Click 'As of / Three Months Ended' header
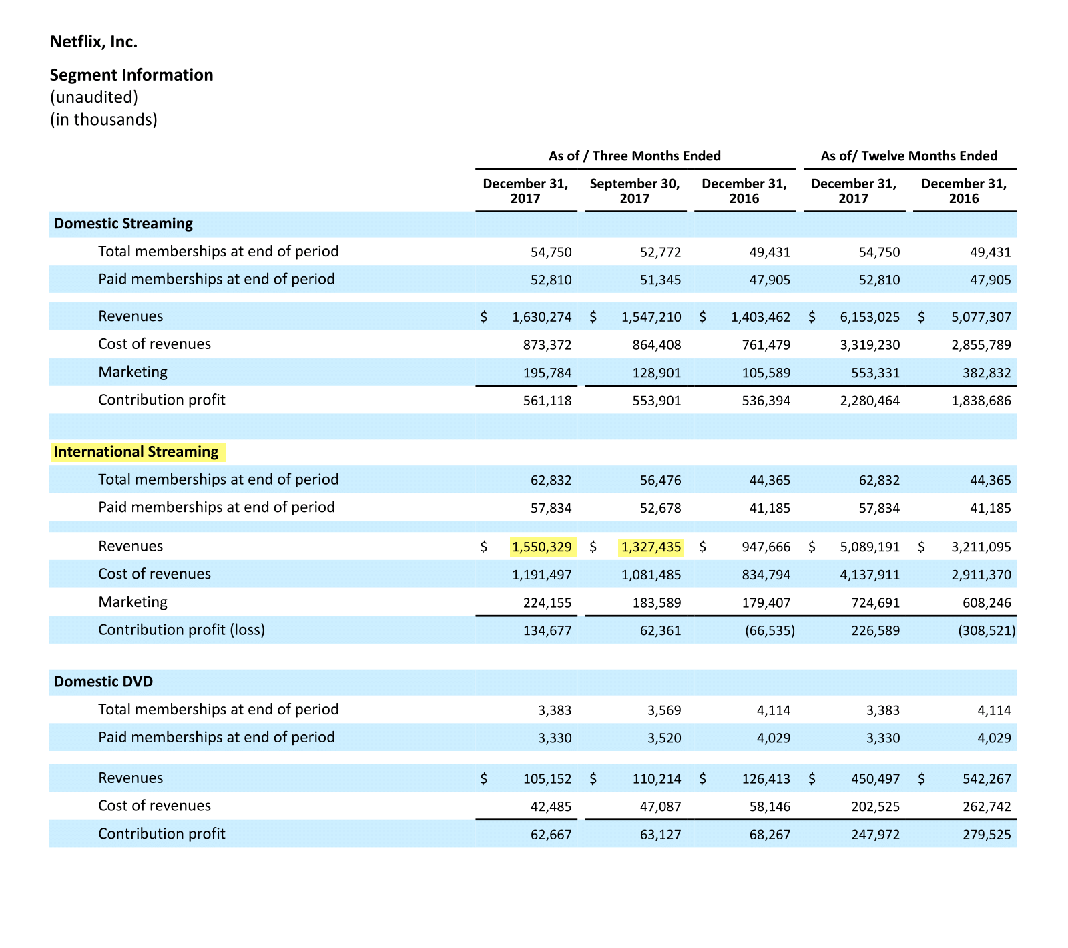Image resolution: width=1068 pixels, height=948 pixels. (x=635, y=156)
